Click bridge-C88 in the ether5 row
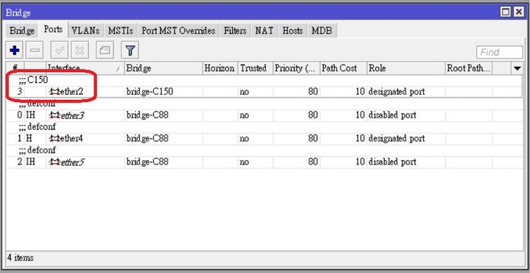Screen dimensions: 530x273 click(x=147, y=162)
